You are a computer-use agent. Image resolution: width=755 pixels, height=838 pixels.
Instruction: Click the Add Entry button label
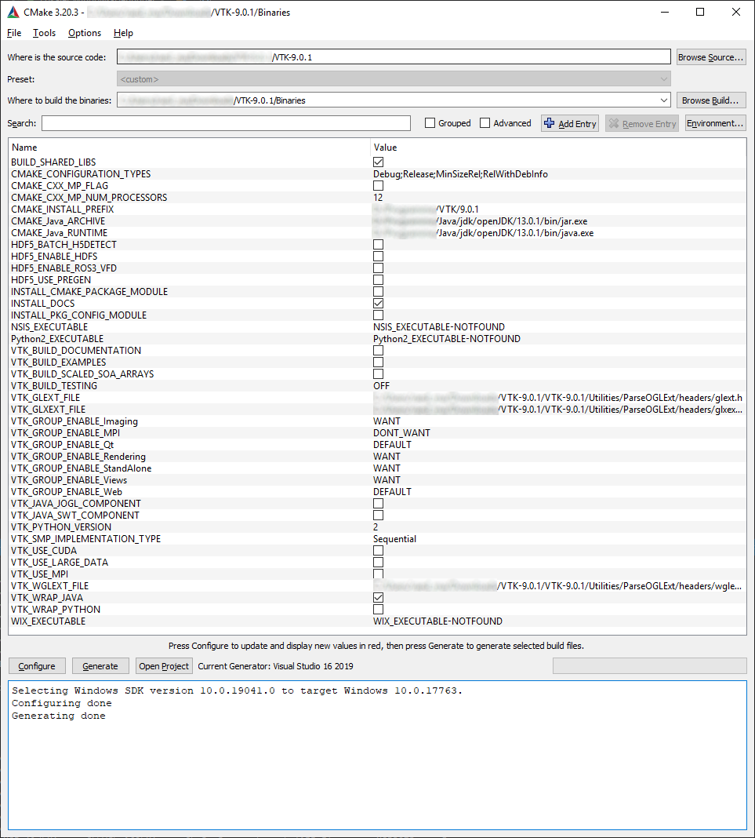(x=577, y=123)
